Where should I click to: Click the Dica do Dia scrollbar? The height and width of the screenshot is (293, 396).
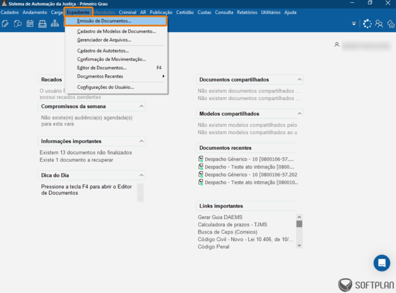(x=141, y=193)
